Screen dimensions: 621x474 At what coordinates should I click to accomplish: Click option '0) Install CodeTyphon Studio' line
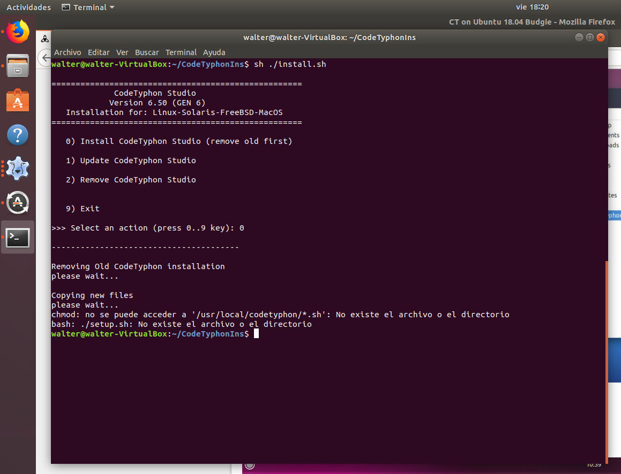click(x=179, y=141)
